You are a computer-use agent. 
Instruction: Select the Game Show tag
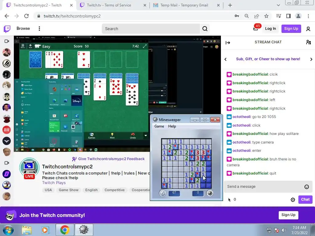(69, 190)
